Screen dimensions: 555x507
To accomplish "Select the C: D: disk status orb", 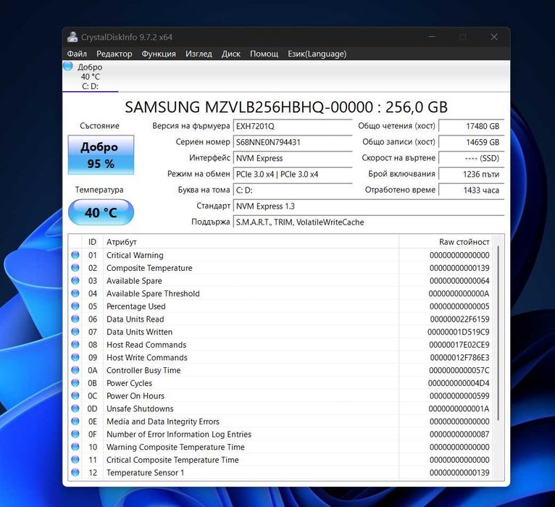I will click(x=68, y=66).
